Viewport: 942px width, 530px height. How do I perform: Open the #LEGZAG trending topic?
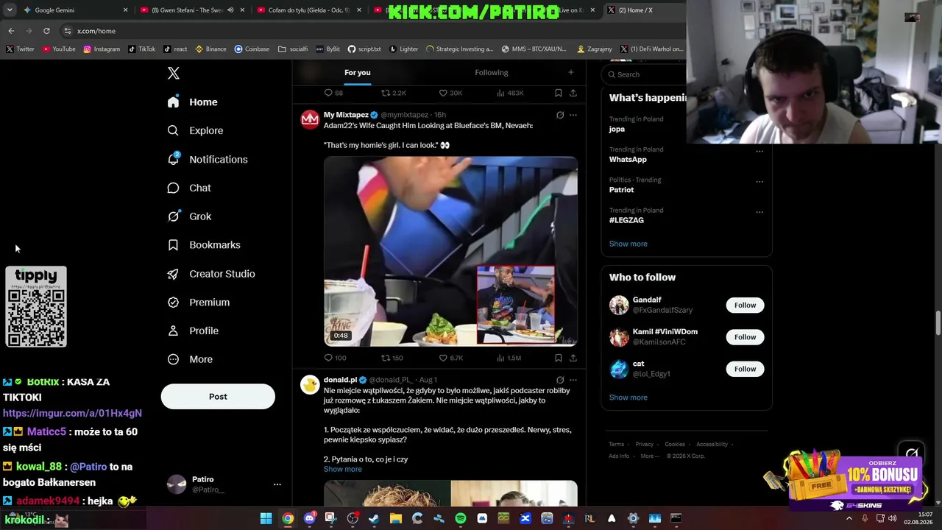[x=626, y=220]
